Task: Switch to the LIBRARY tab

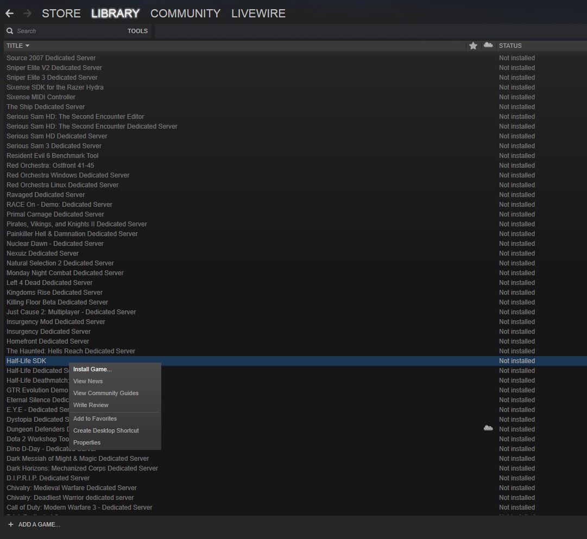Action: [x=115, y=14]
